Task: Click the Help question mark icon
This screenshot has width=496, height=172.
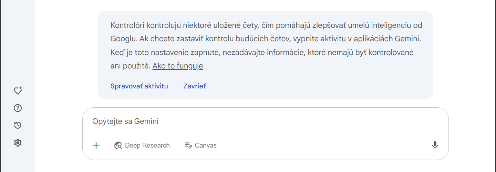Action: pyautogui.click(x=18, y=108)
